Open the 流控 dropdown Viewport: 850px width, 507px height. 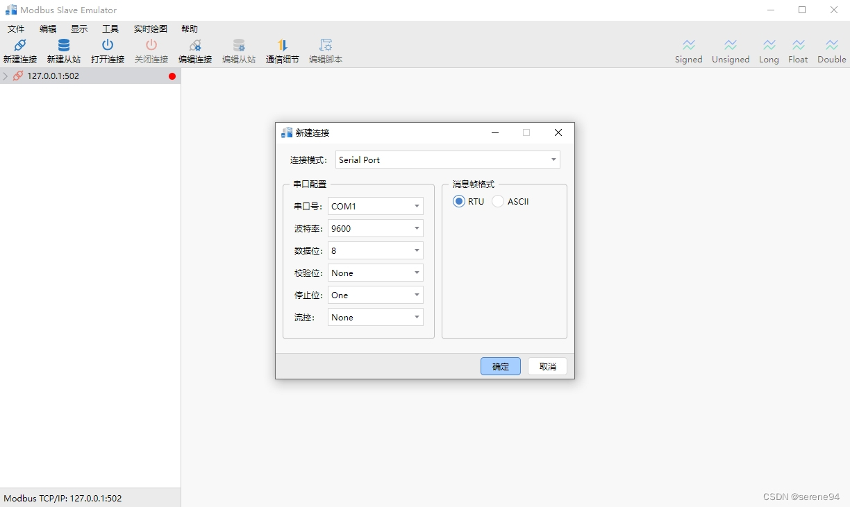(x=376, y=317)
